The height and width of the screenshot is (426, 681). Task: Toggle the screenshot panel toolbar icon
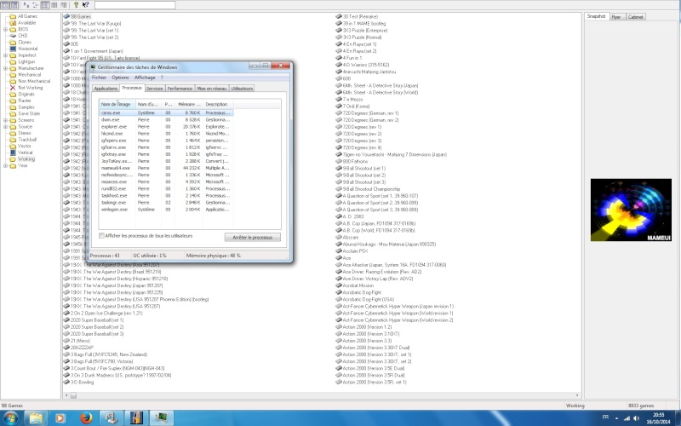click(x=14, y=5)
